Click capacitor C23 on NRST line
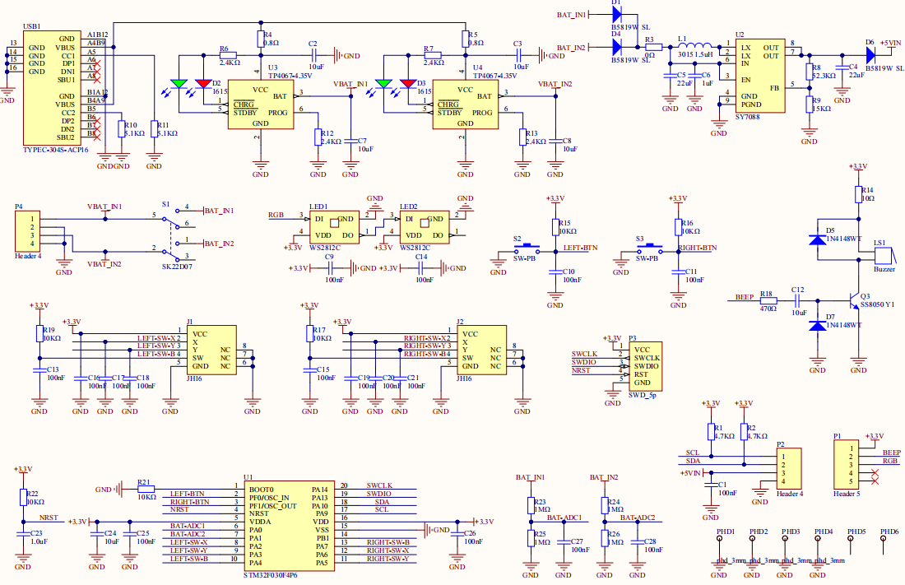Screen dimensions: 905x585 23,535
